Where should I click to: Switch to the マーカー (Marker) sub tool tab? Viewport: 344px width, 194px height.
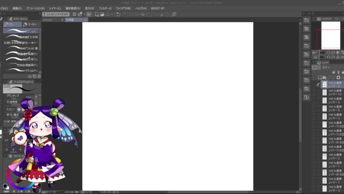30,24
